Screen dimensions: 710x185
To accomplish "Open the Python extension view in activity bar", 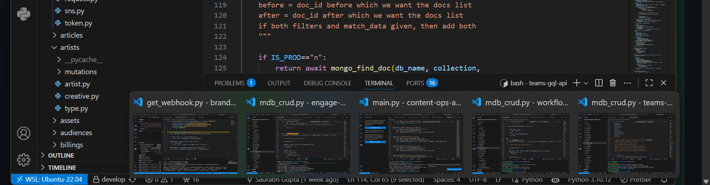I will 24,14.
